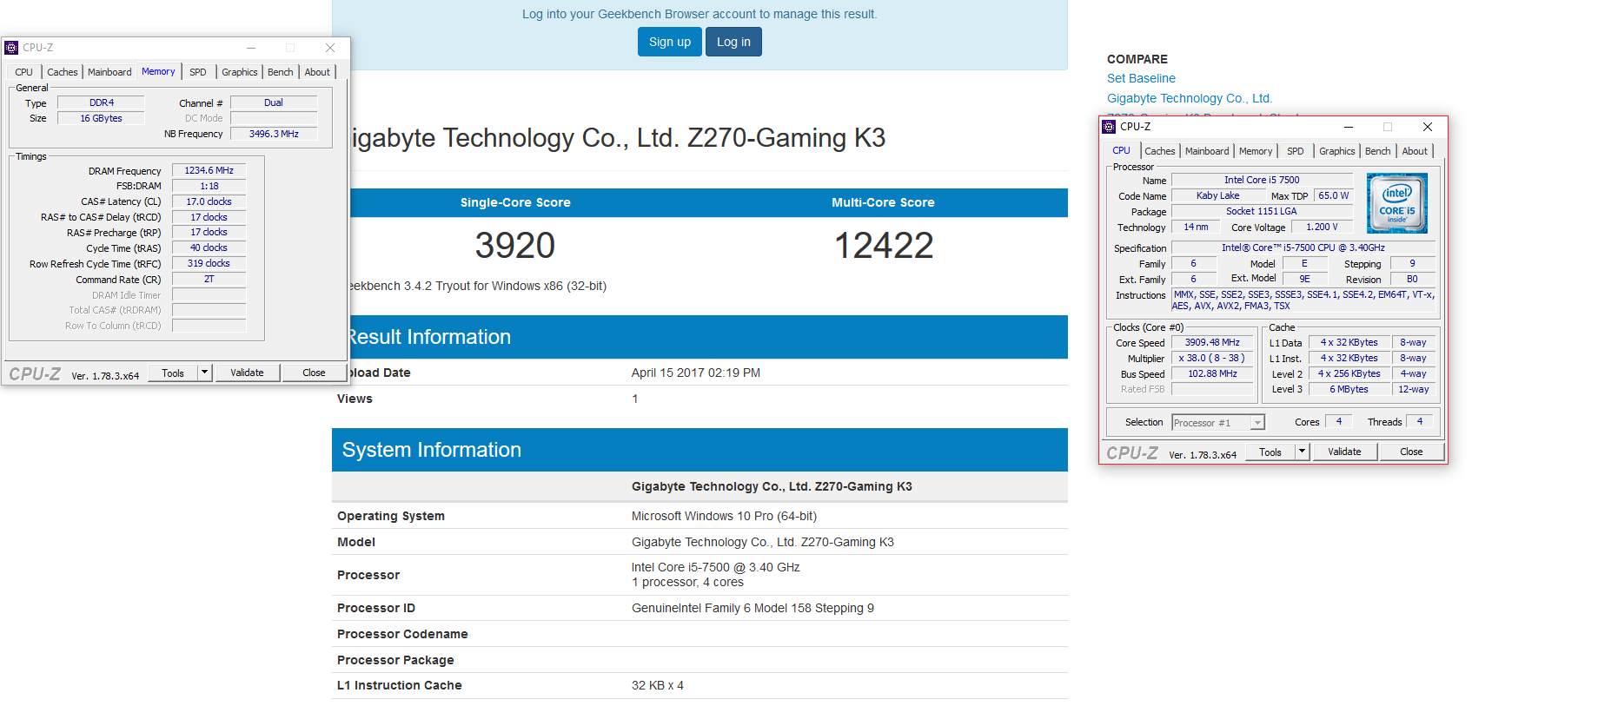
Task: Click Close button in right CPU-Z window
Action: pos(1412,452)
